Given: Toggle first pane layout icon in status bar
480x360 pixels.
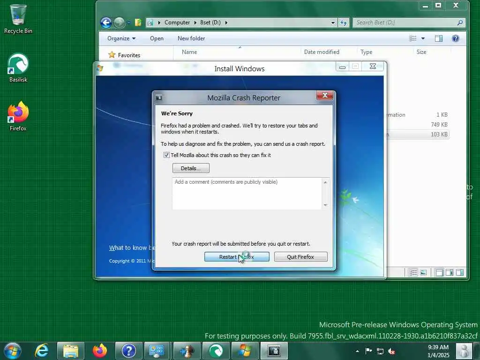Looking at the screenshot, I should [x=439, y=272].
